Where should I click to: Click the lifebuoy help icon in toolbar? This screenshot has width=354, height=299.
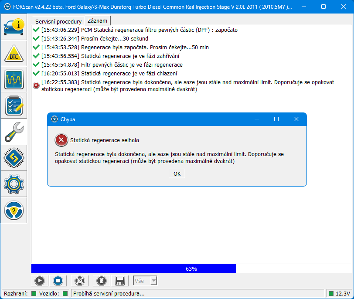[x=79, y=281]
